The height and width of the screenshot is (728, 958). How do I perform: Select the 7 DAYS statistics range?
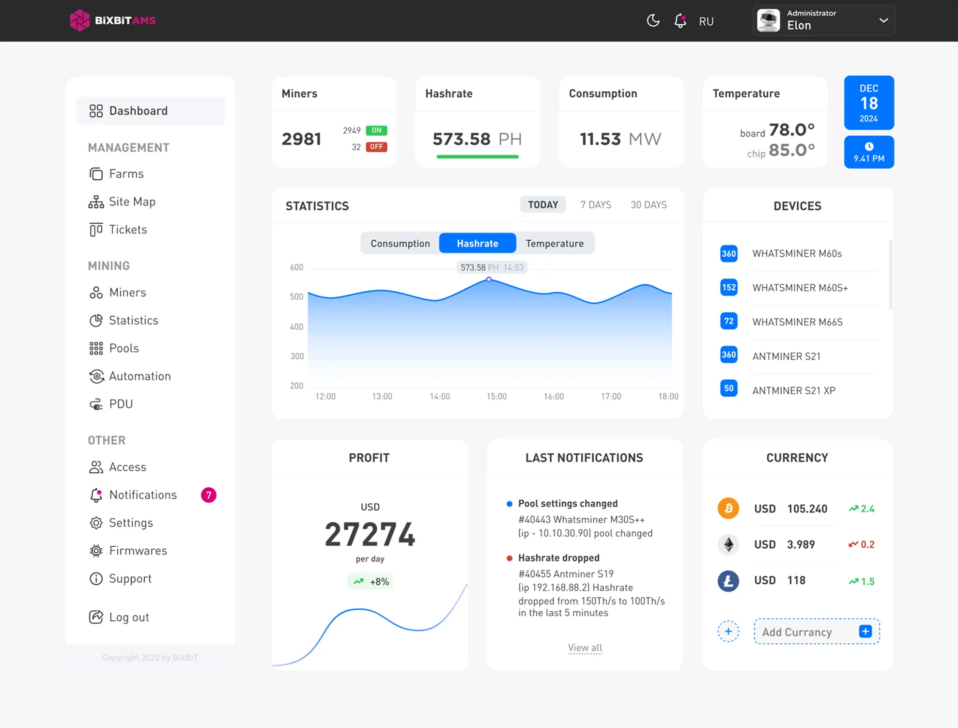[x=596, y=205]
